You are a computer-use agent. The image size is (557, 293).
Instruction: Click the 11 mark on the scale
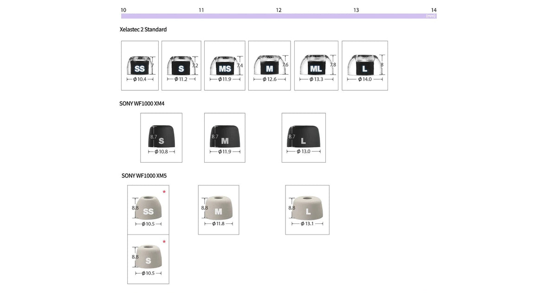click(201, 10)
